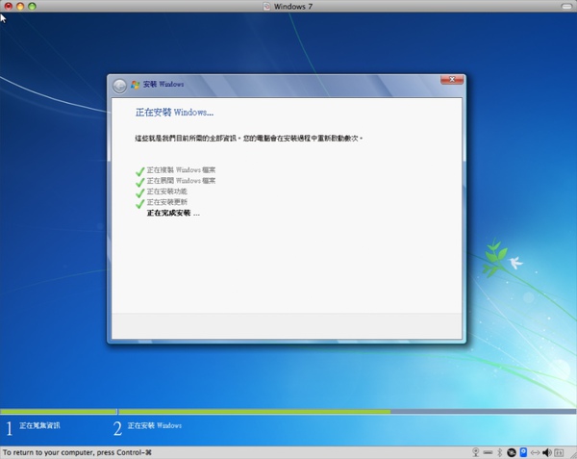Click the blue hard disk icon in the status bar
Viewport: 577px width, 459px height.
[523, 452]
